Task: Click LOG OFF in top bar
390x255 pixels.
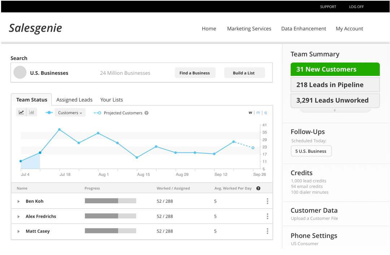Action: [x=356, y=7]
